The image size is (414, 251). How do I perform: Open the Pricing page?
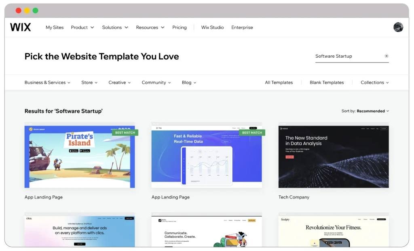[180, 27]
